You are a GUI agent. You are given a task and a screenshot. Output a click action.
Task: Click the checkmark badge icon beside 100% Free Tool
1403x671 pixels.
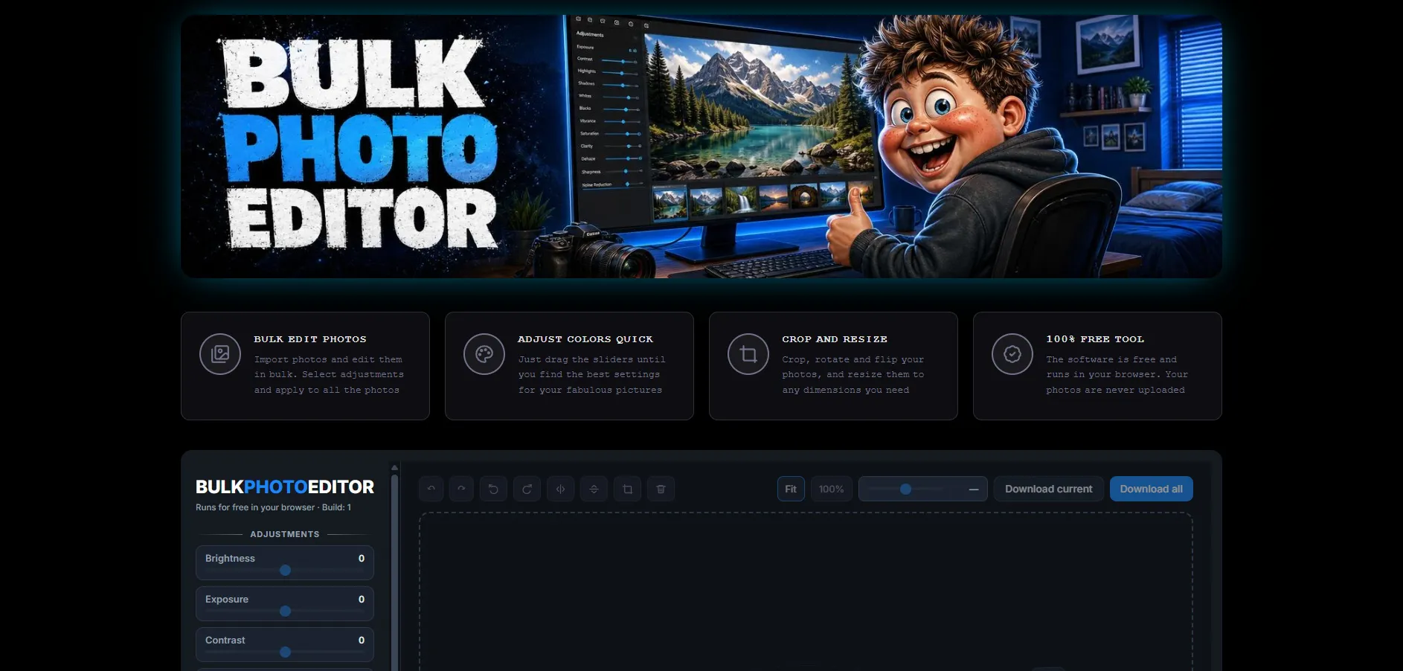click(x=1012, y=354)
